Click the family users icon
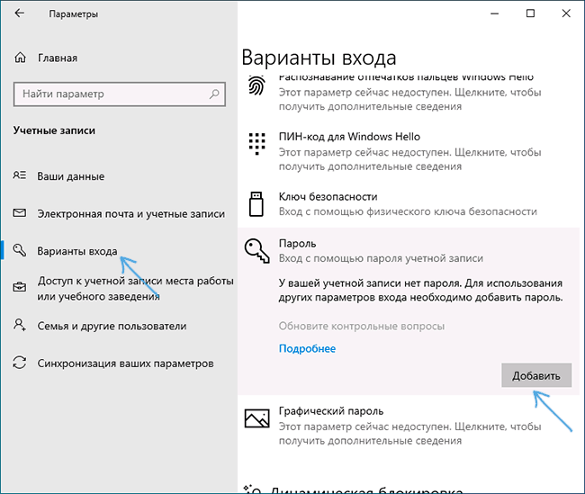Image resolution: width=585 pixels, height=494 pixels. click(21, 327)
